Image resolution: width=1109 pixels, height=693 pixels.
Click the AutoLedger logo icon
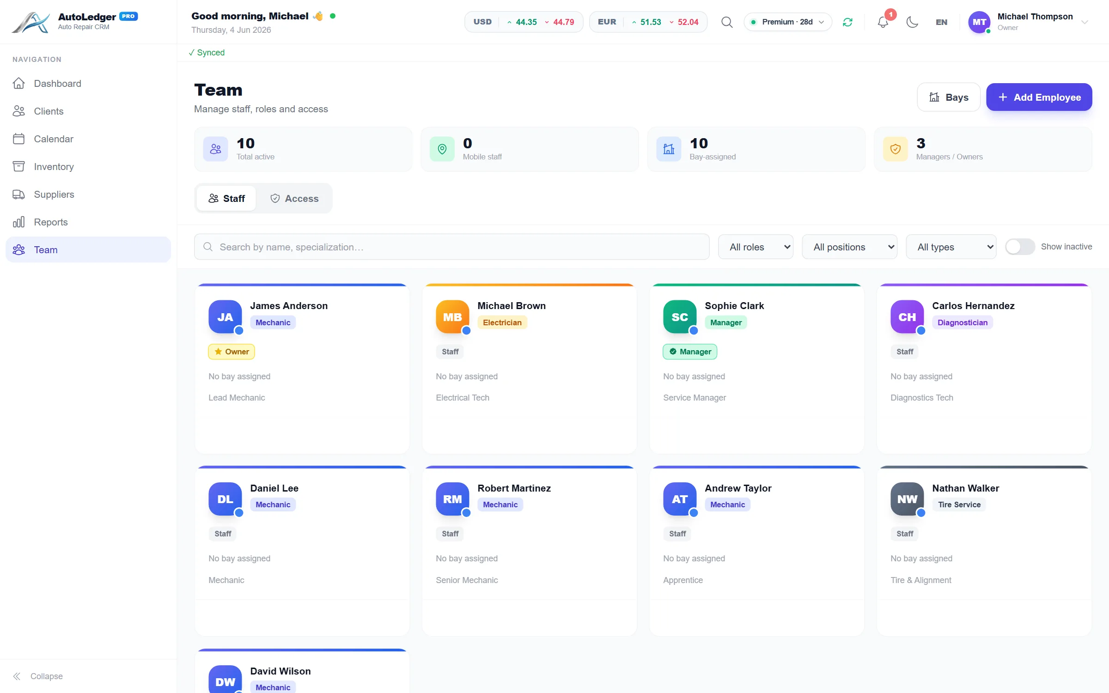tap(30, 22)
